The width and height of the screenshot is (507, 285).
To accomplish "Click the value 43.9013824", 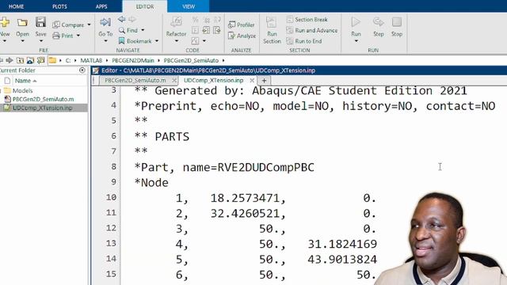I will click(342, 260).
